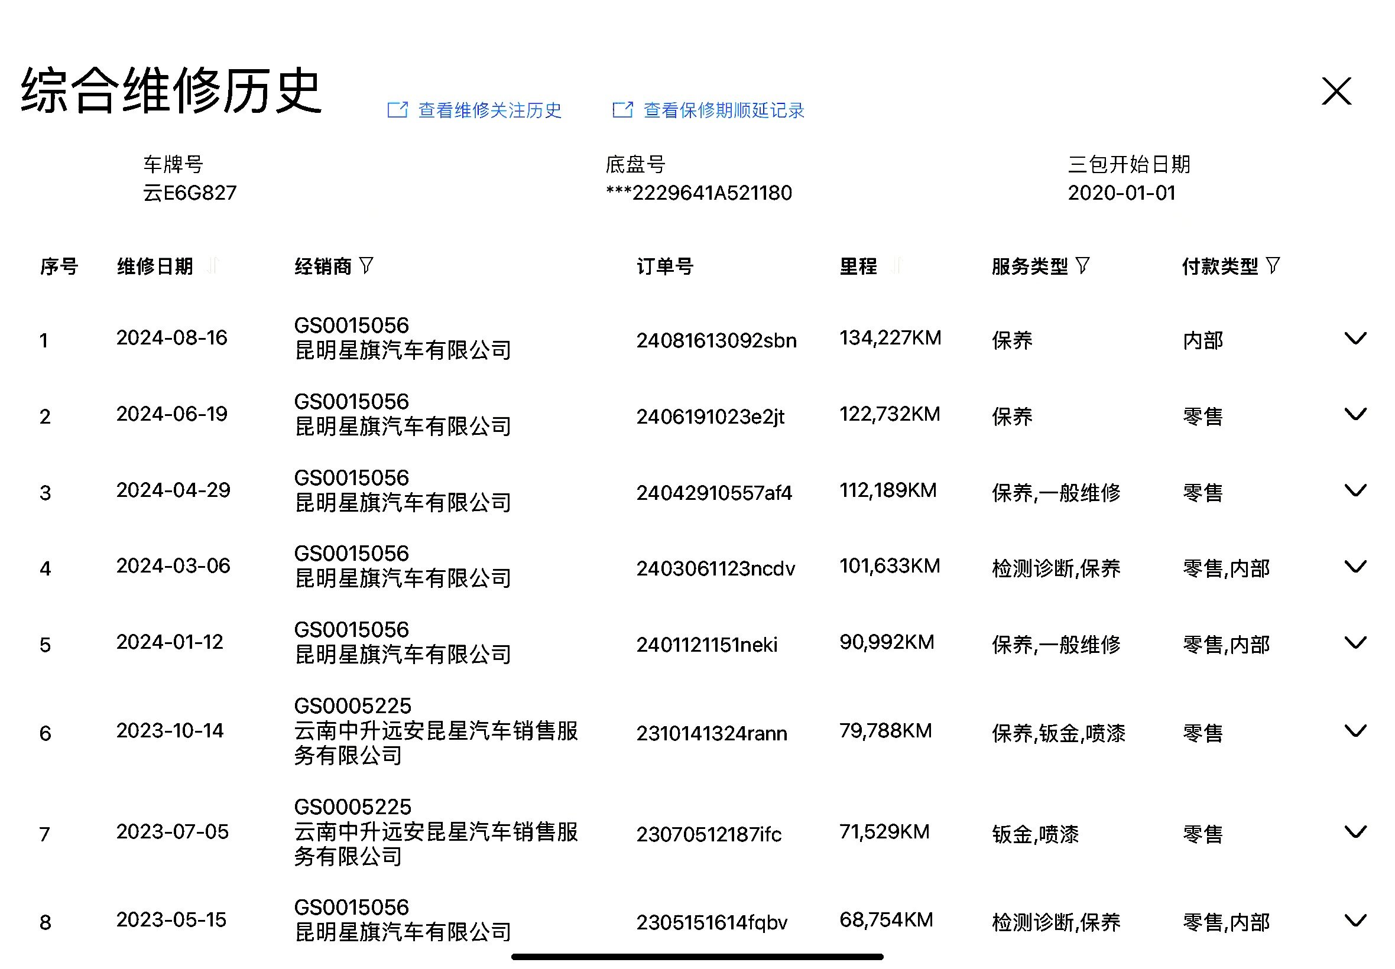
Task: Select order number 23070512187ifc
Action: coord(709,834)
